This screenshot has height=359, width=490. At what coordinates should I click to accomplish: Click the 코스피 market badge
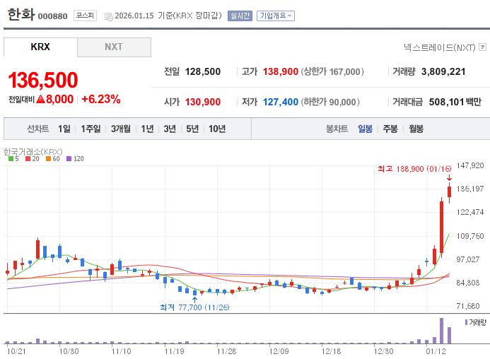click(85, 16)
